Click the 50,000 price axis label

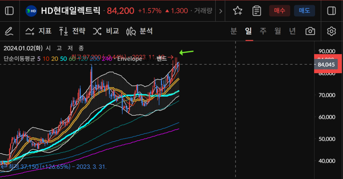point(327,139)
